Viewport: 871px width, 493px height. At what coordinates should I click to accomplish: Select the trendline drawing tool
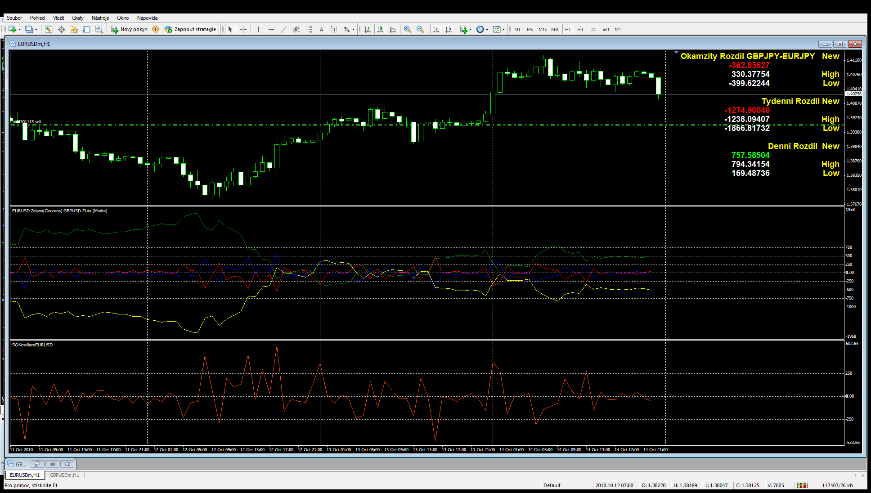coord(283,29)
